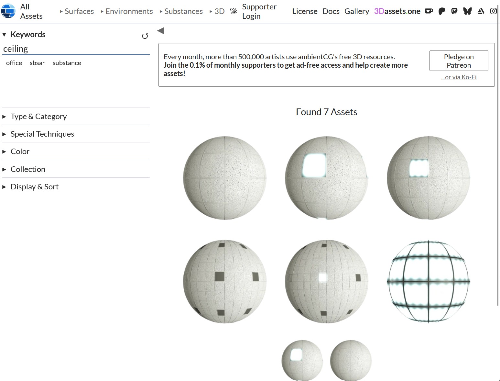This screenshot has height=381, width=500.
Task: Open the Mastodon social icon
Action: coord(454,11)
